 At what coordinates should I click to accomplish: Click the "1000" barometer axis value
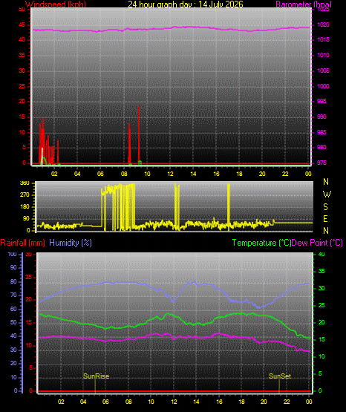pos(324,86)
